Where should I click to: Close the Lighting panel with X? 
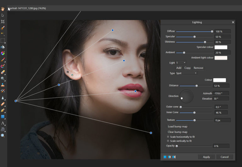point(233,22)
